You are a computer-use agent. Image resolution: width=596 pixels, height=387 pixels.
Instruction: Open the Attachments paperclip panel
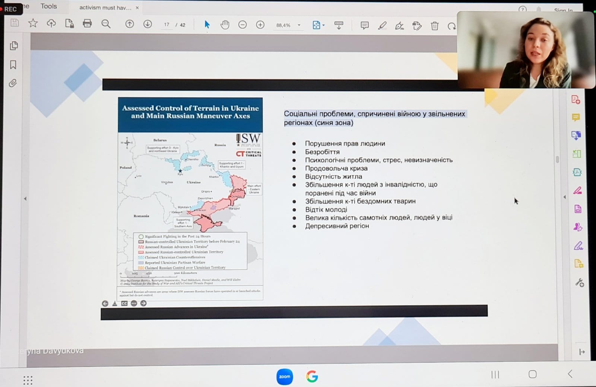click(x=13, y=83)
